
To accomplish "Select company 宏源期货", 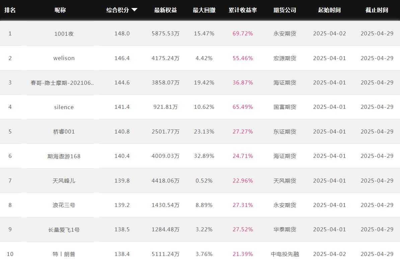I will [x=285, y=58].
